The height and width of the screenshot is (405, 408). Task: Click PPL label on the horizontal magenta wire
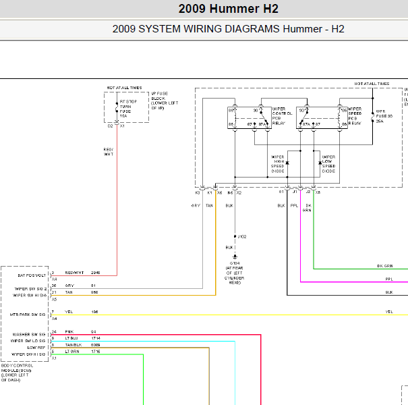point(389,279)
